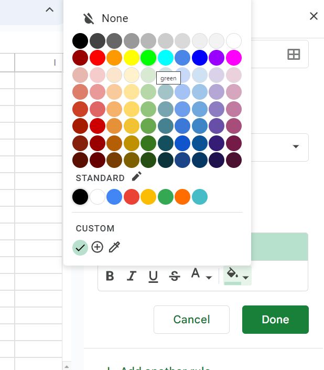Open the select data range grid icon
This screenshot has width=324, height=370.
[x=294, y=54]
